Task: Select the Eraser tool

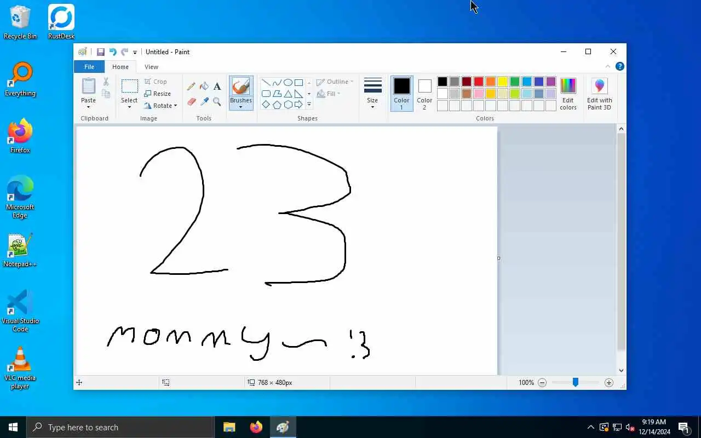Action: click(x=191, y=101)
